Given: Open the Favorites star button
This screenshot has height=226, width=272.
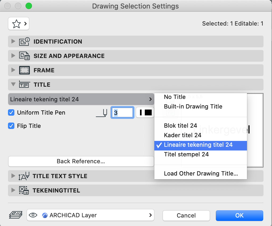Looking at the screenshot, I should pyautogui.click(x=19, y=24).
